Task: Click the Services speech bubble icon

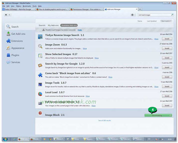Action: [8, 62]
